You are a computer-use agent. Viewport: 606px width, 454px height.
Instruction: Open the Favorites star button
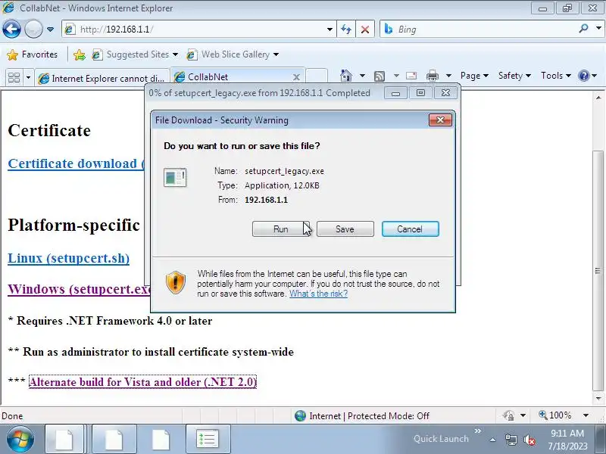(33, 54)
